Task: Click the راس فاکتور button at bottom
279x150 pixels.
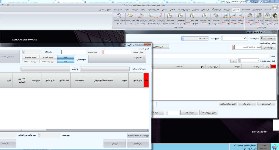Action: point(138,143)
